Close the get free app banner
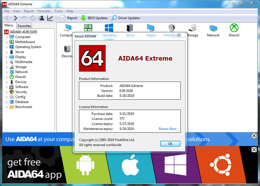 pyautogui.click(x=254, y=150)
